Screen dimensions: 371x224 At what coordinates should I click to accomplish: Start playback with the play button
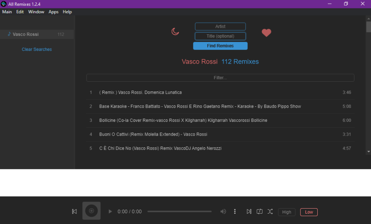pos(110,212)
